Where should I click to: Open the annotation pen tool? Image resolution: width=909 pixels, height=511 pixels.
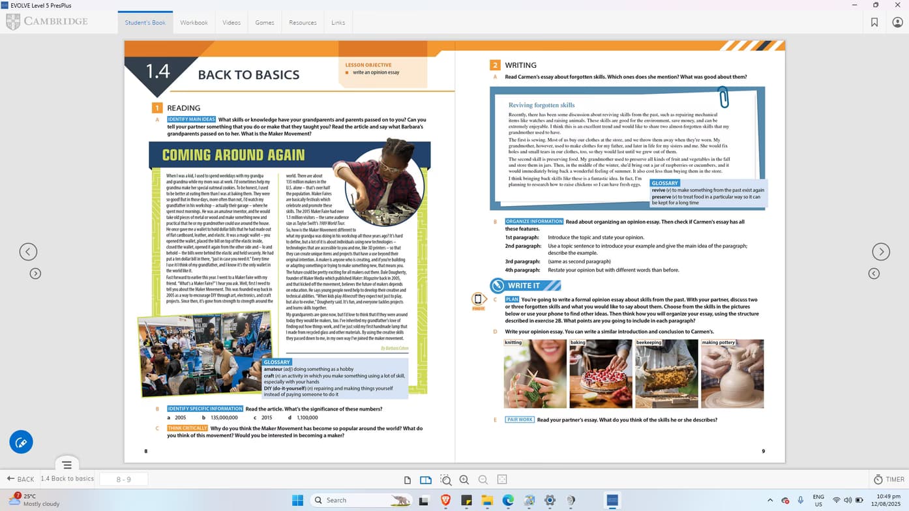coord(20,441)
